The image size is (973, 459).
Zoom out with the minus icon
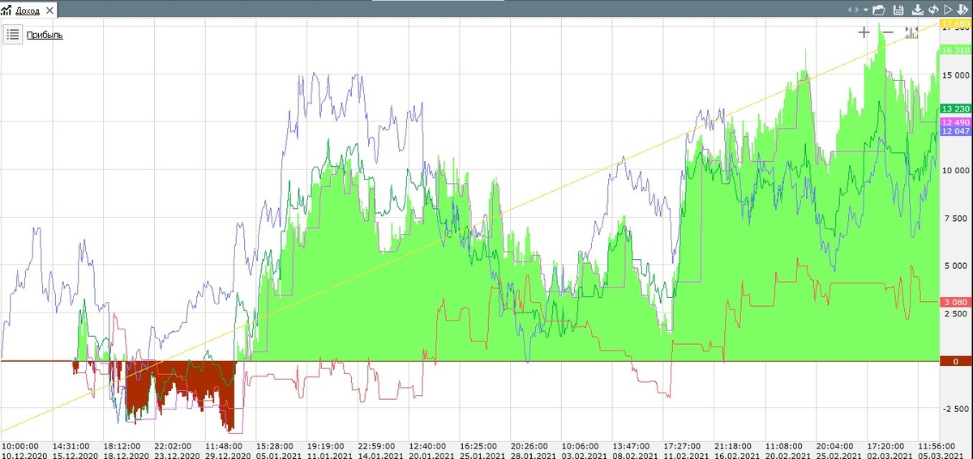888,32
